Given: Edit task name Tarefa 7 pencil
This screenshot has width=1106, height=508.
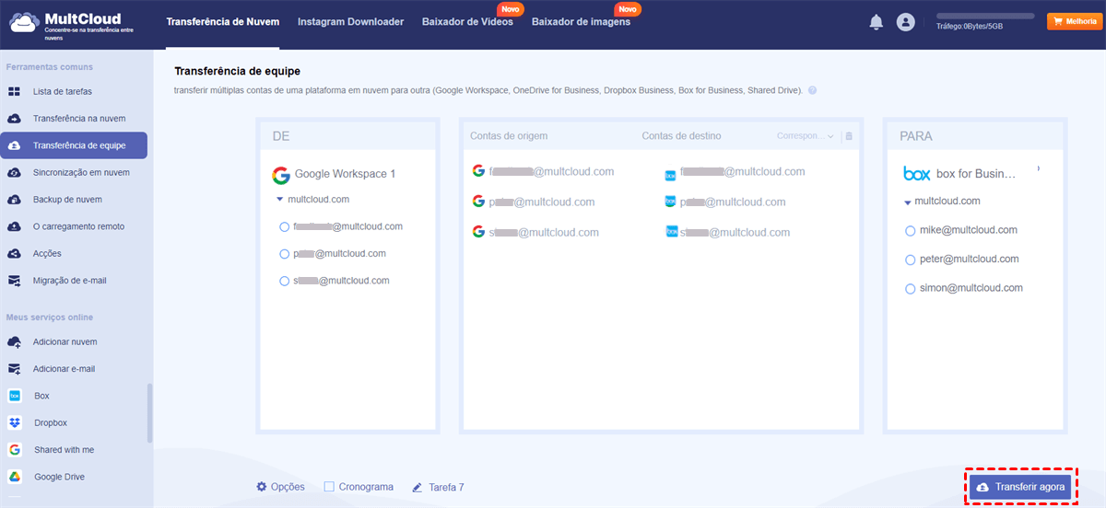Looking at the screenshot, I should (x=418, y=487).
